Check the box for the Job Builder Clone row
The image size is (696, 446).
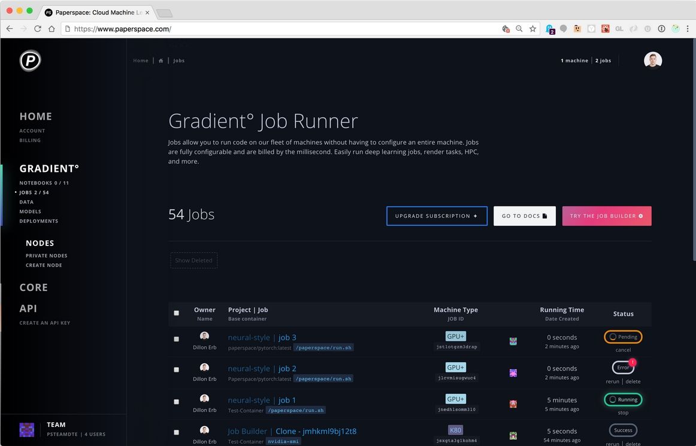click(176, 432)
